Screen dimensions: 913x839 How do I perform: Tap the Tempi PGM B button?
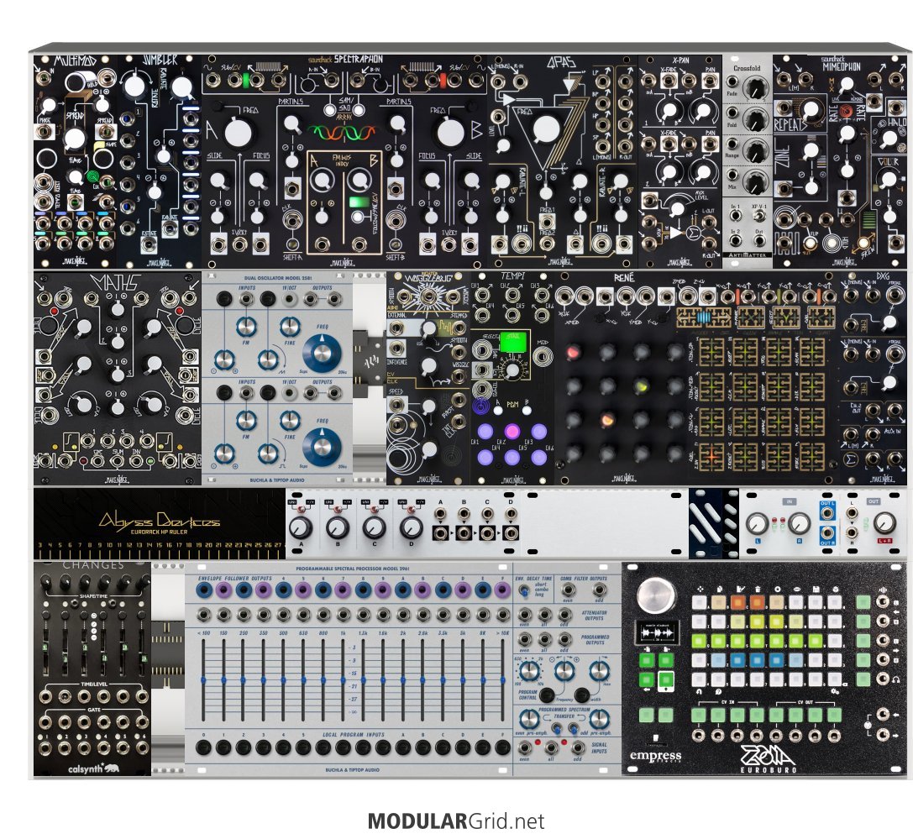coord(527,411)
